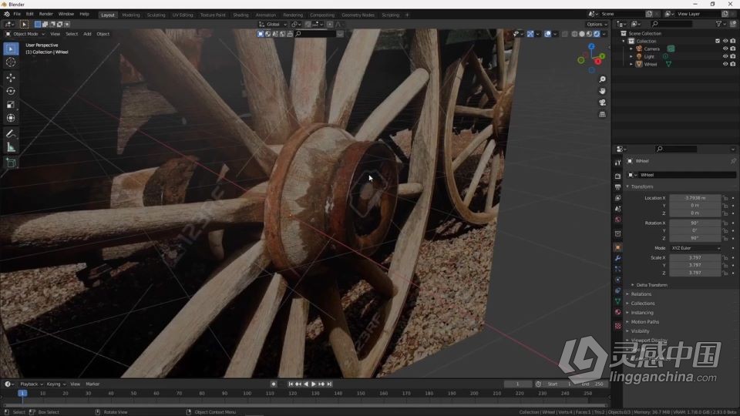Open the Object Mode dropdown
Screen dimensions: 740x416
[x=25, y=34]
